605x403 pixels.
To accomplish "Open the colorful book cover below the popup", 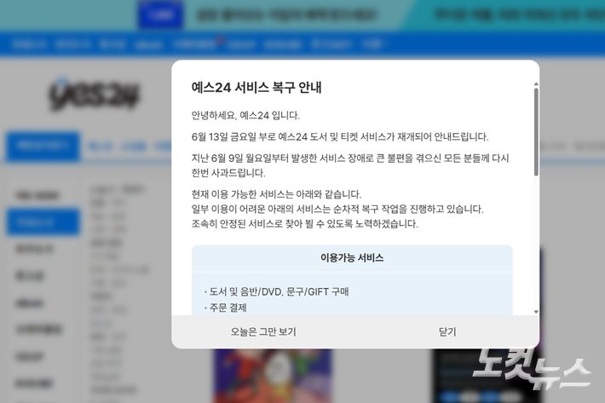I will click(260, 375).
